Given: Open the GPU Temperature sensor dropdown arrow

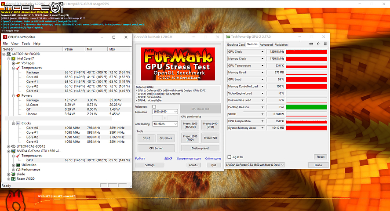Looking at the screenshot, I should (x=262, y=65).
